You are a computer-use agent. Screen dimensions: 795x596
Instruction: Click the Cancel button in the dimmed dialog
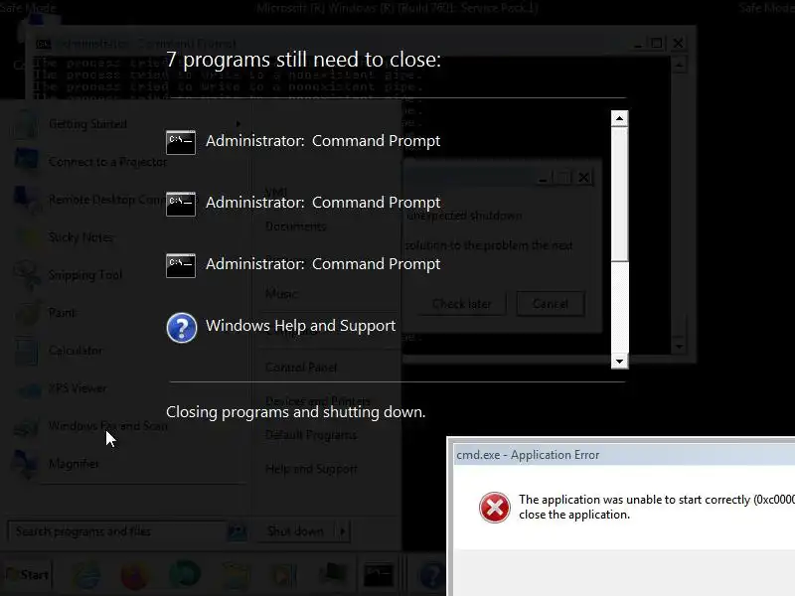[551, 304]
